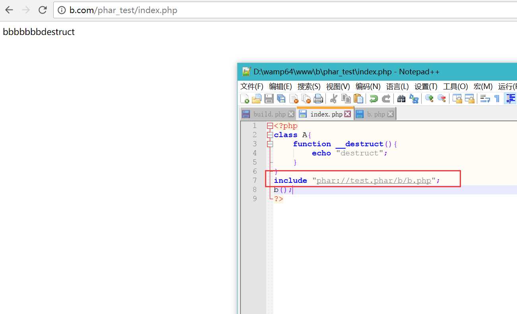Close the b.php tab
The width and height of the screenshot is (517, 314).
(390, 114)
